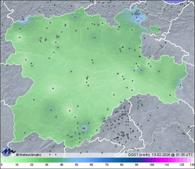The image size is (195, 169).
Task: Select the 10 km/h legend label
Action: point(17,165)
